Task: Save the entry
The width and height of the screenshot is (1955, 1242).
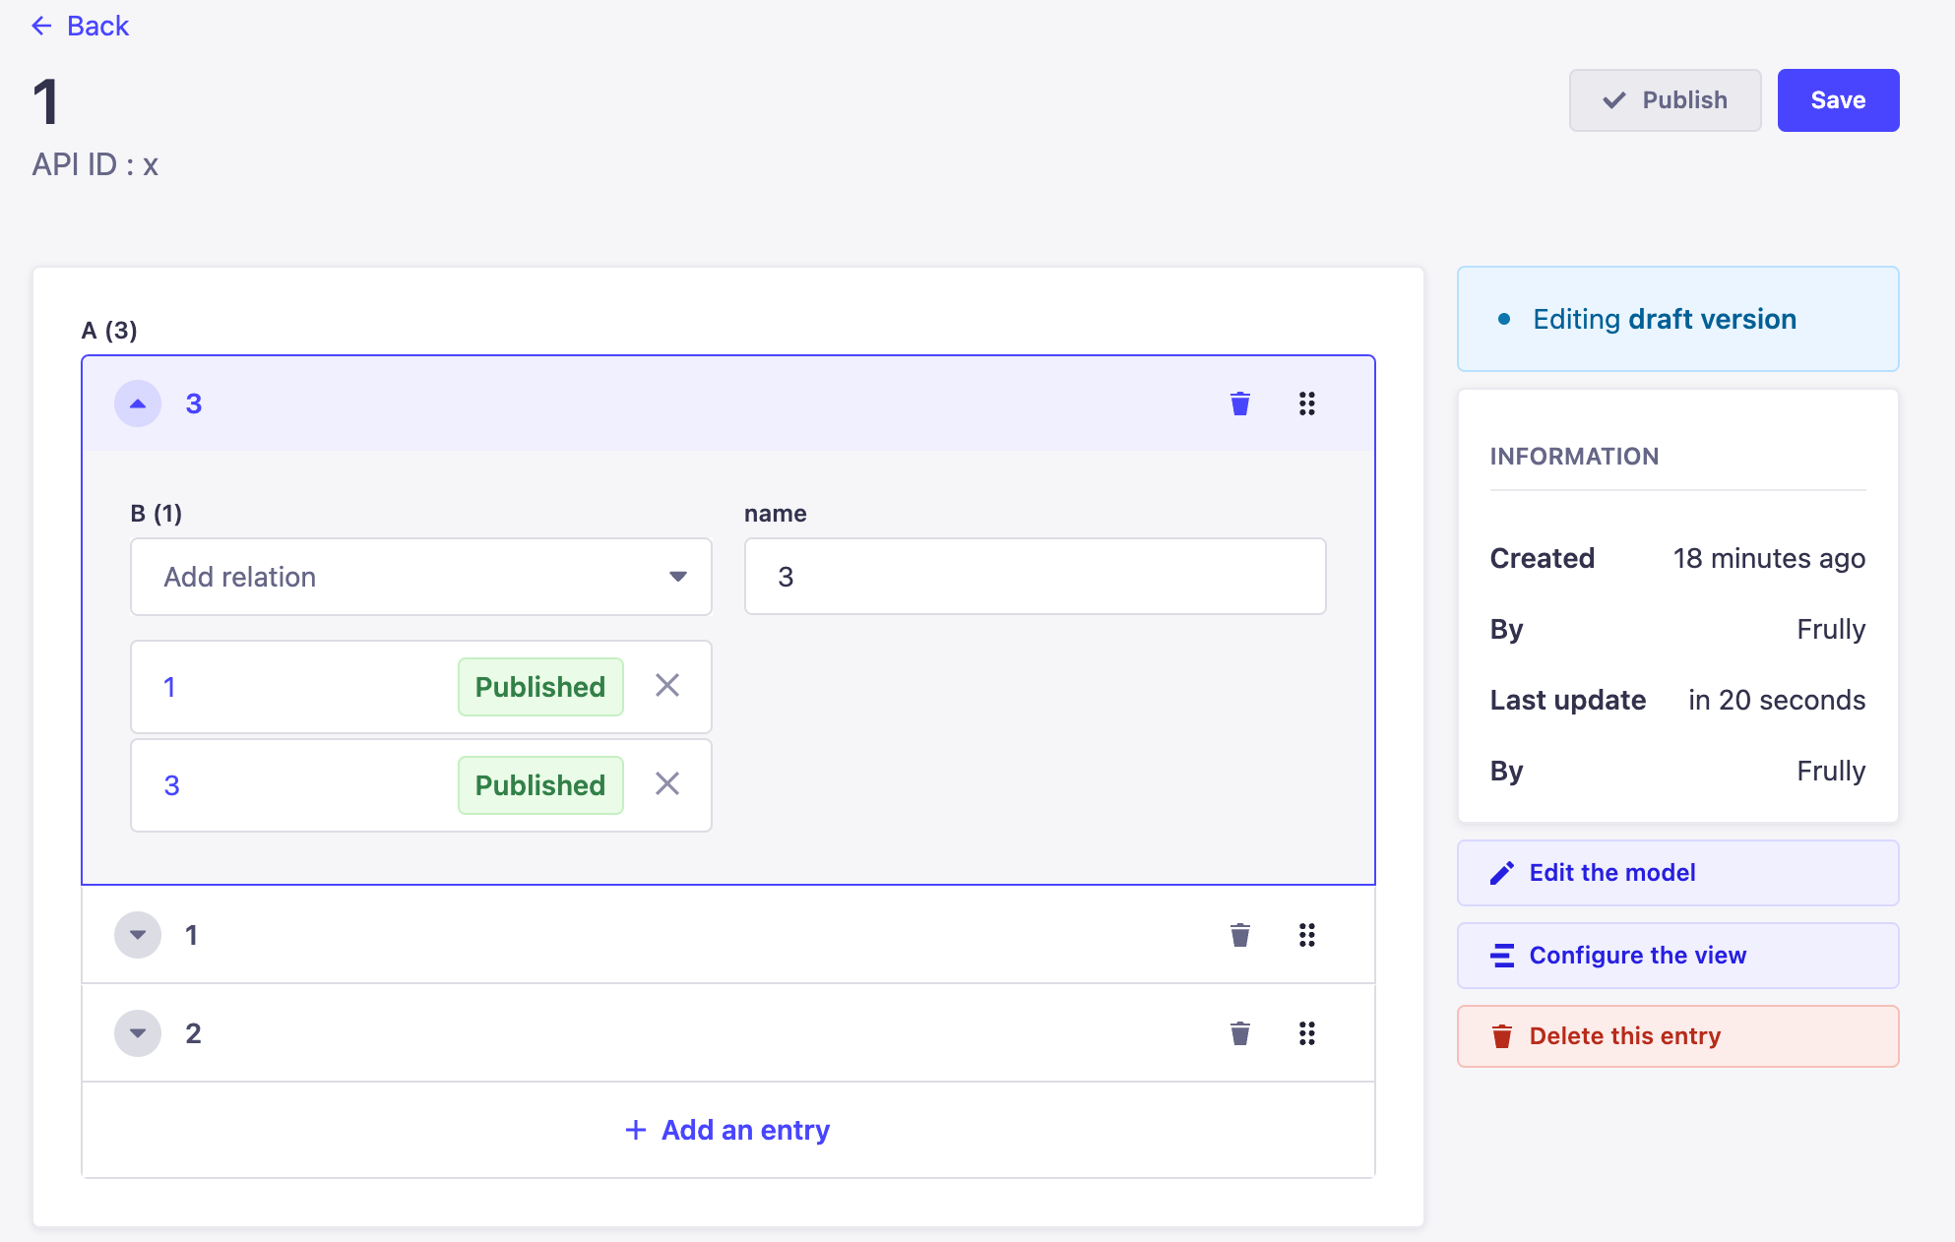Action: (x=1839, y=100)
